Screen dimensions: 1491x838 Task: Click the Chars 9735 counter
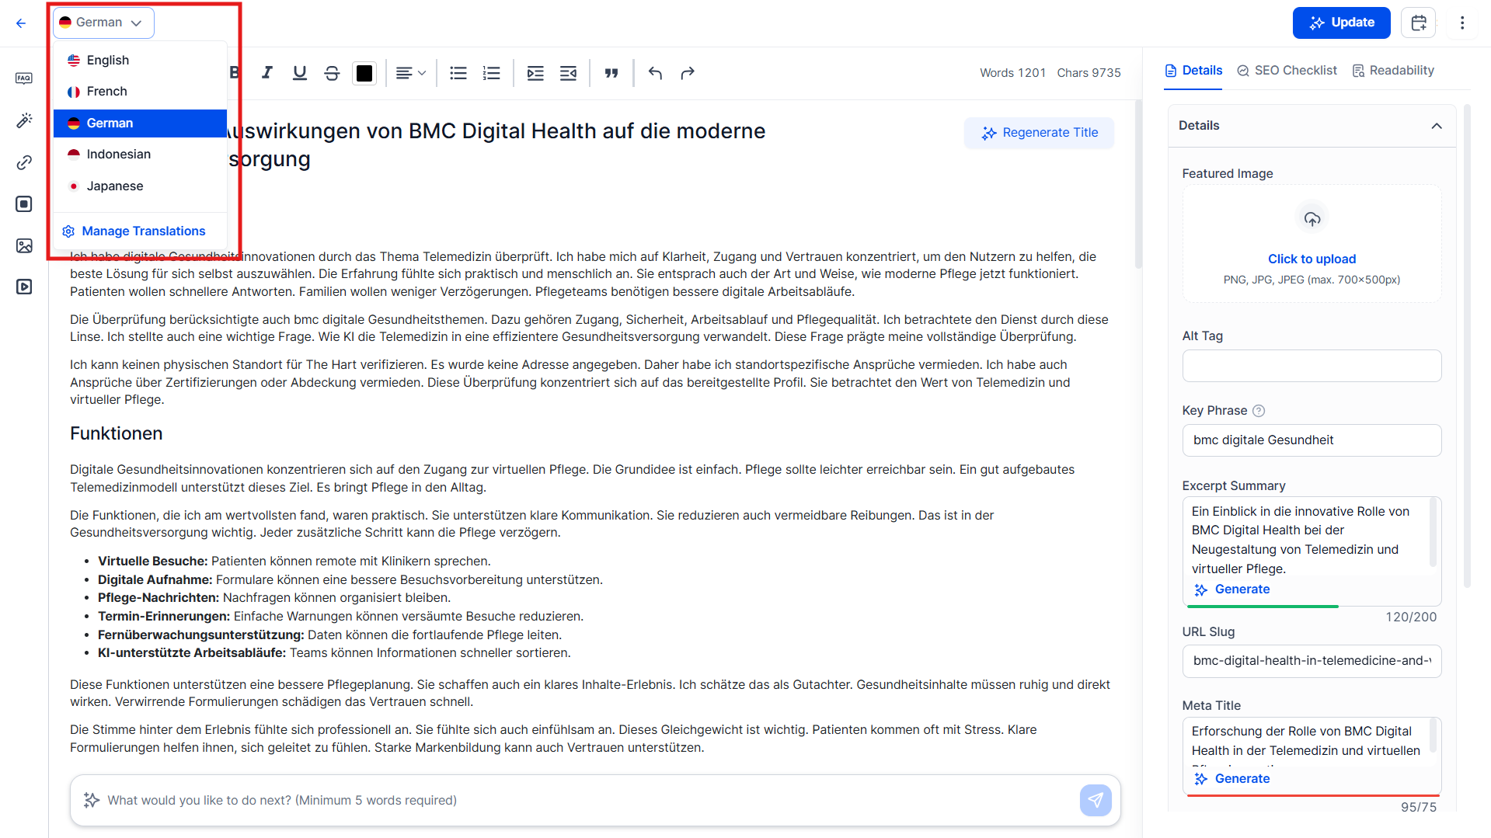coord(1089,73)
